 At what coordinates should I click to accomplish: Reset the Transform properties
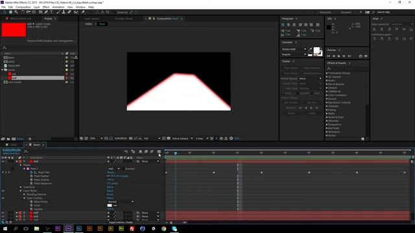(110, 187)
